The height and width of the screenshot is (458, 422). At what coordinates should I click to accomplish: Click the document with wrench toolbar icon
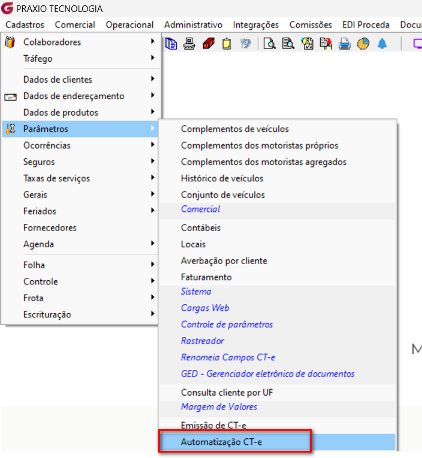pyautogui.click(x=308, y=44)
